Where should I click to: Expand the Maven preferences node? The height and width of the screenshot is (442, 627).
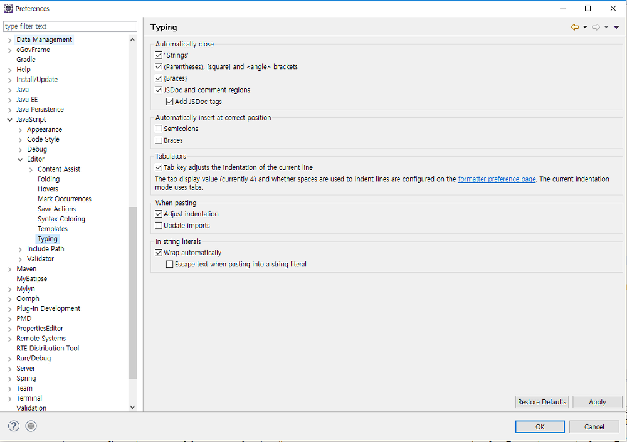(9, 269)
